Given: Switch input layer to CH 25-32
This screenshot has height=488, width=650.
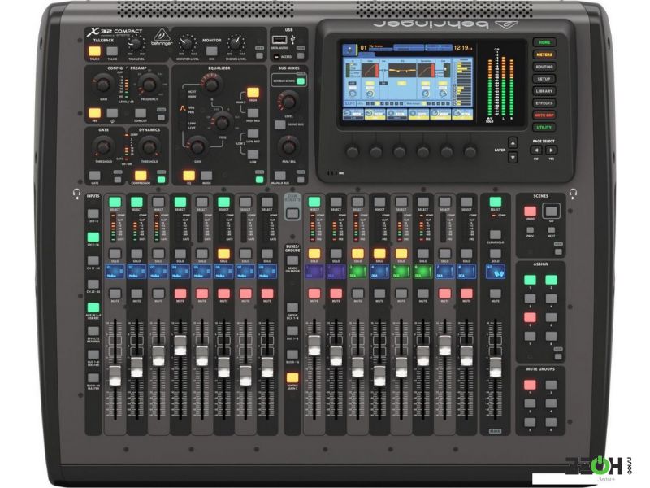Looking at the screenshot, I should coord(93,284).
